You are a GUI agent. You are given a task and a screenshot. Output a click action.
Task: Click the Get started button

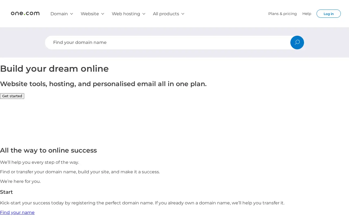[12, 96]
